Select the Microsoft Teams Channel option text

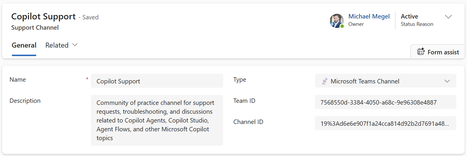point(365,81)
